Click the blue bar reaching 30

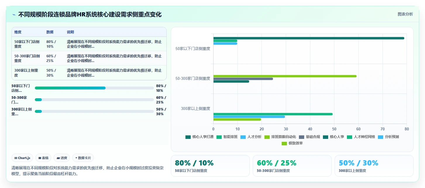[249, 117]
